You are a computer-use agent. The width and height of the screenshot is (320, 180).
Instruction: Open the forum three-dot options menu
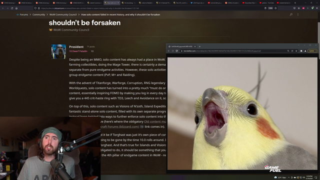298,14
